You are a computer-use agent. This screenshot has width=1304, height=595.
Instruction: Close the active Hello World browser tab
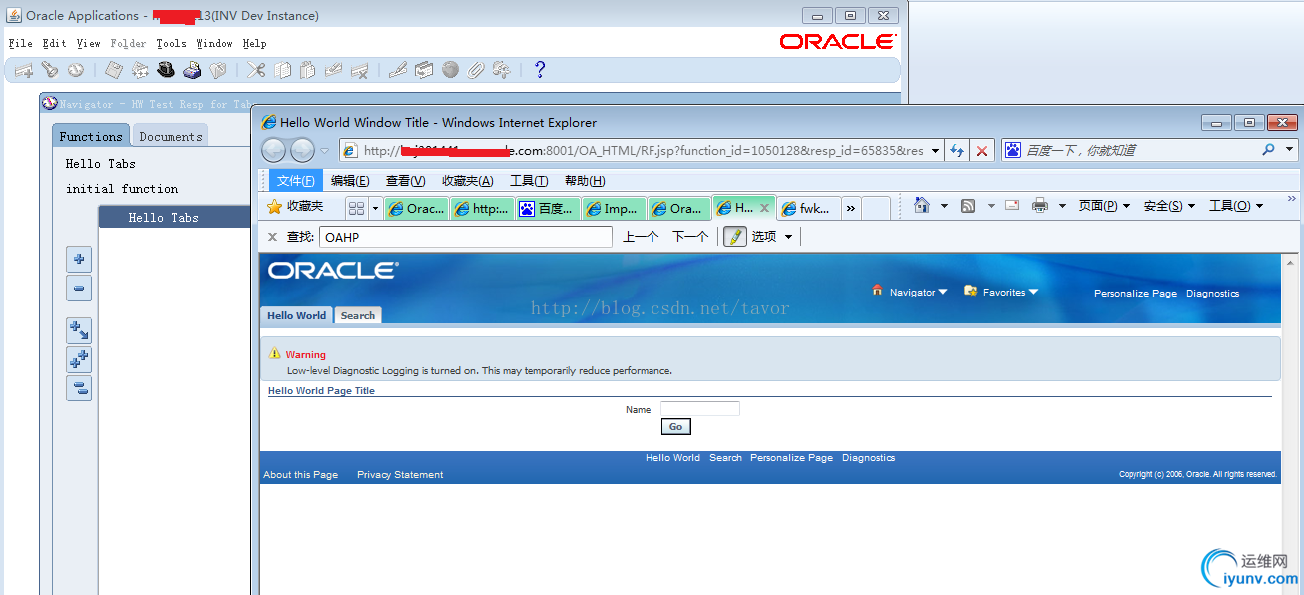[x=764, y=208]
